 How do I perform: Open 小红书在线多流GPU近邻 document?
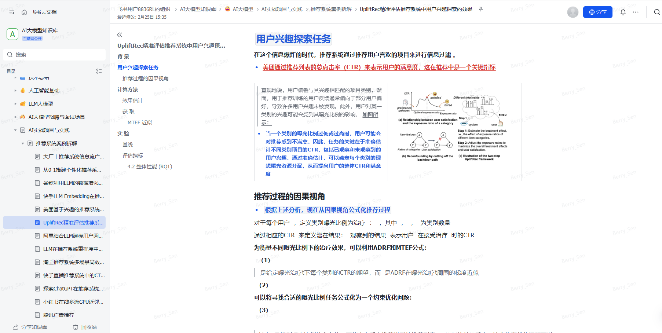[73, 302]
